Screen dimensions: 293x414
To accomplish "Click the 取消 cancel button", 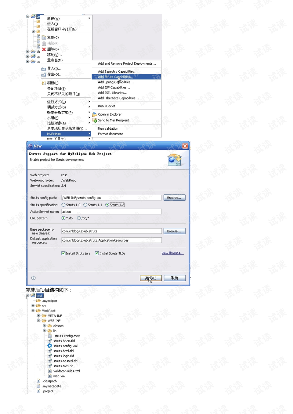I will click(x=175, y=278).
